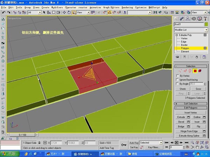Screen dimensions: 210x157
Task: Activate the Select and Scale tool
Action: click(74, 13)
